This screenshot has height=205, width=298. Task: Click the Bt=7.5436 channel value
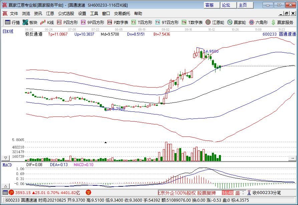(162, 34)
